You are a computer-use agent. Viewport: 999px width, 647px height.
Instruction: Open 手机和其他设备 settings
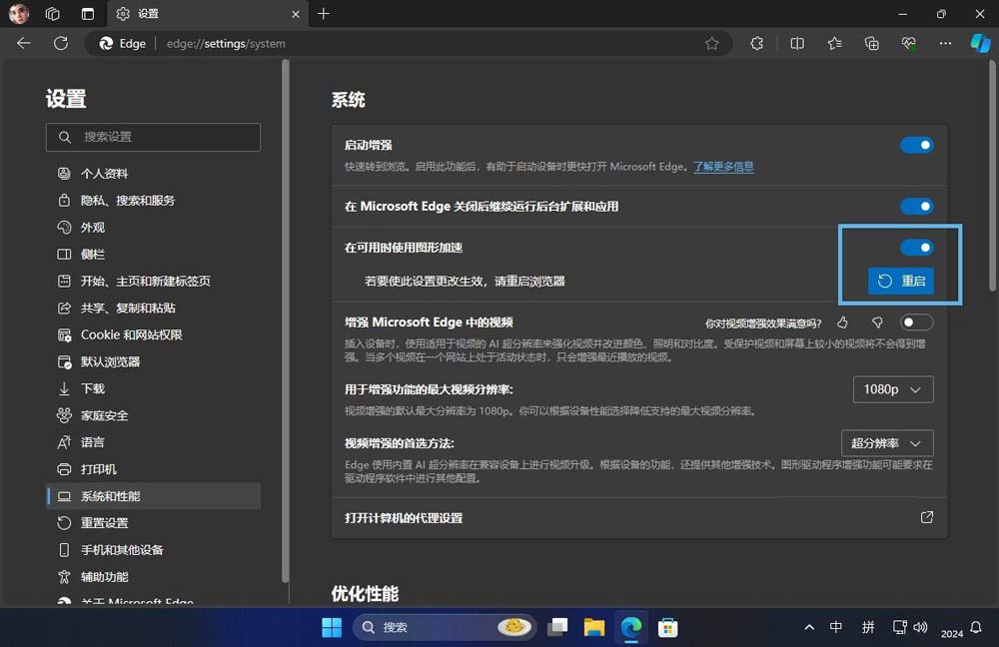(153, 550)
